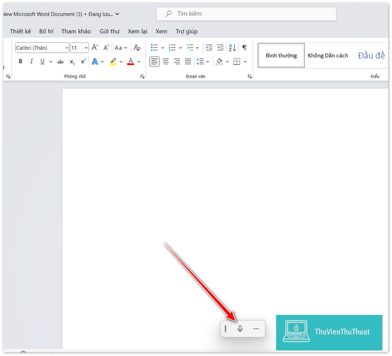Image resolution: width=392 pixels, height=356 pixels.
Task: Apply red font color
Action: coord(130,62)
